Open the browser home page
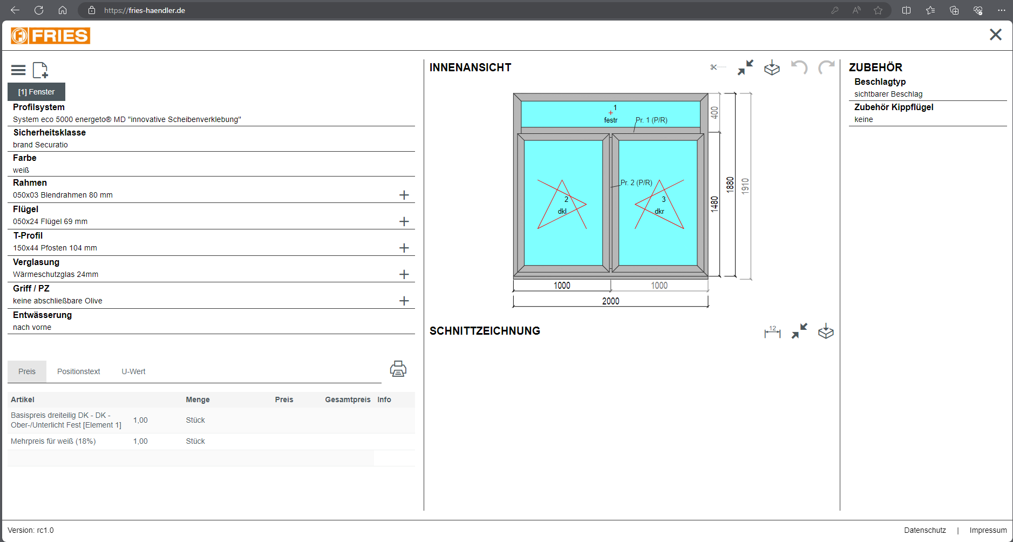 pos(63,10)
